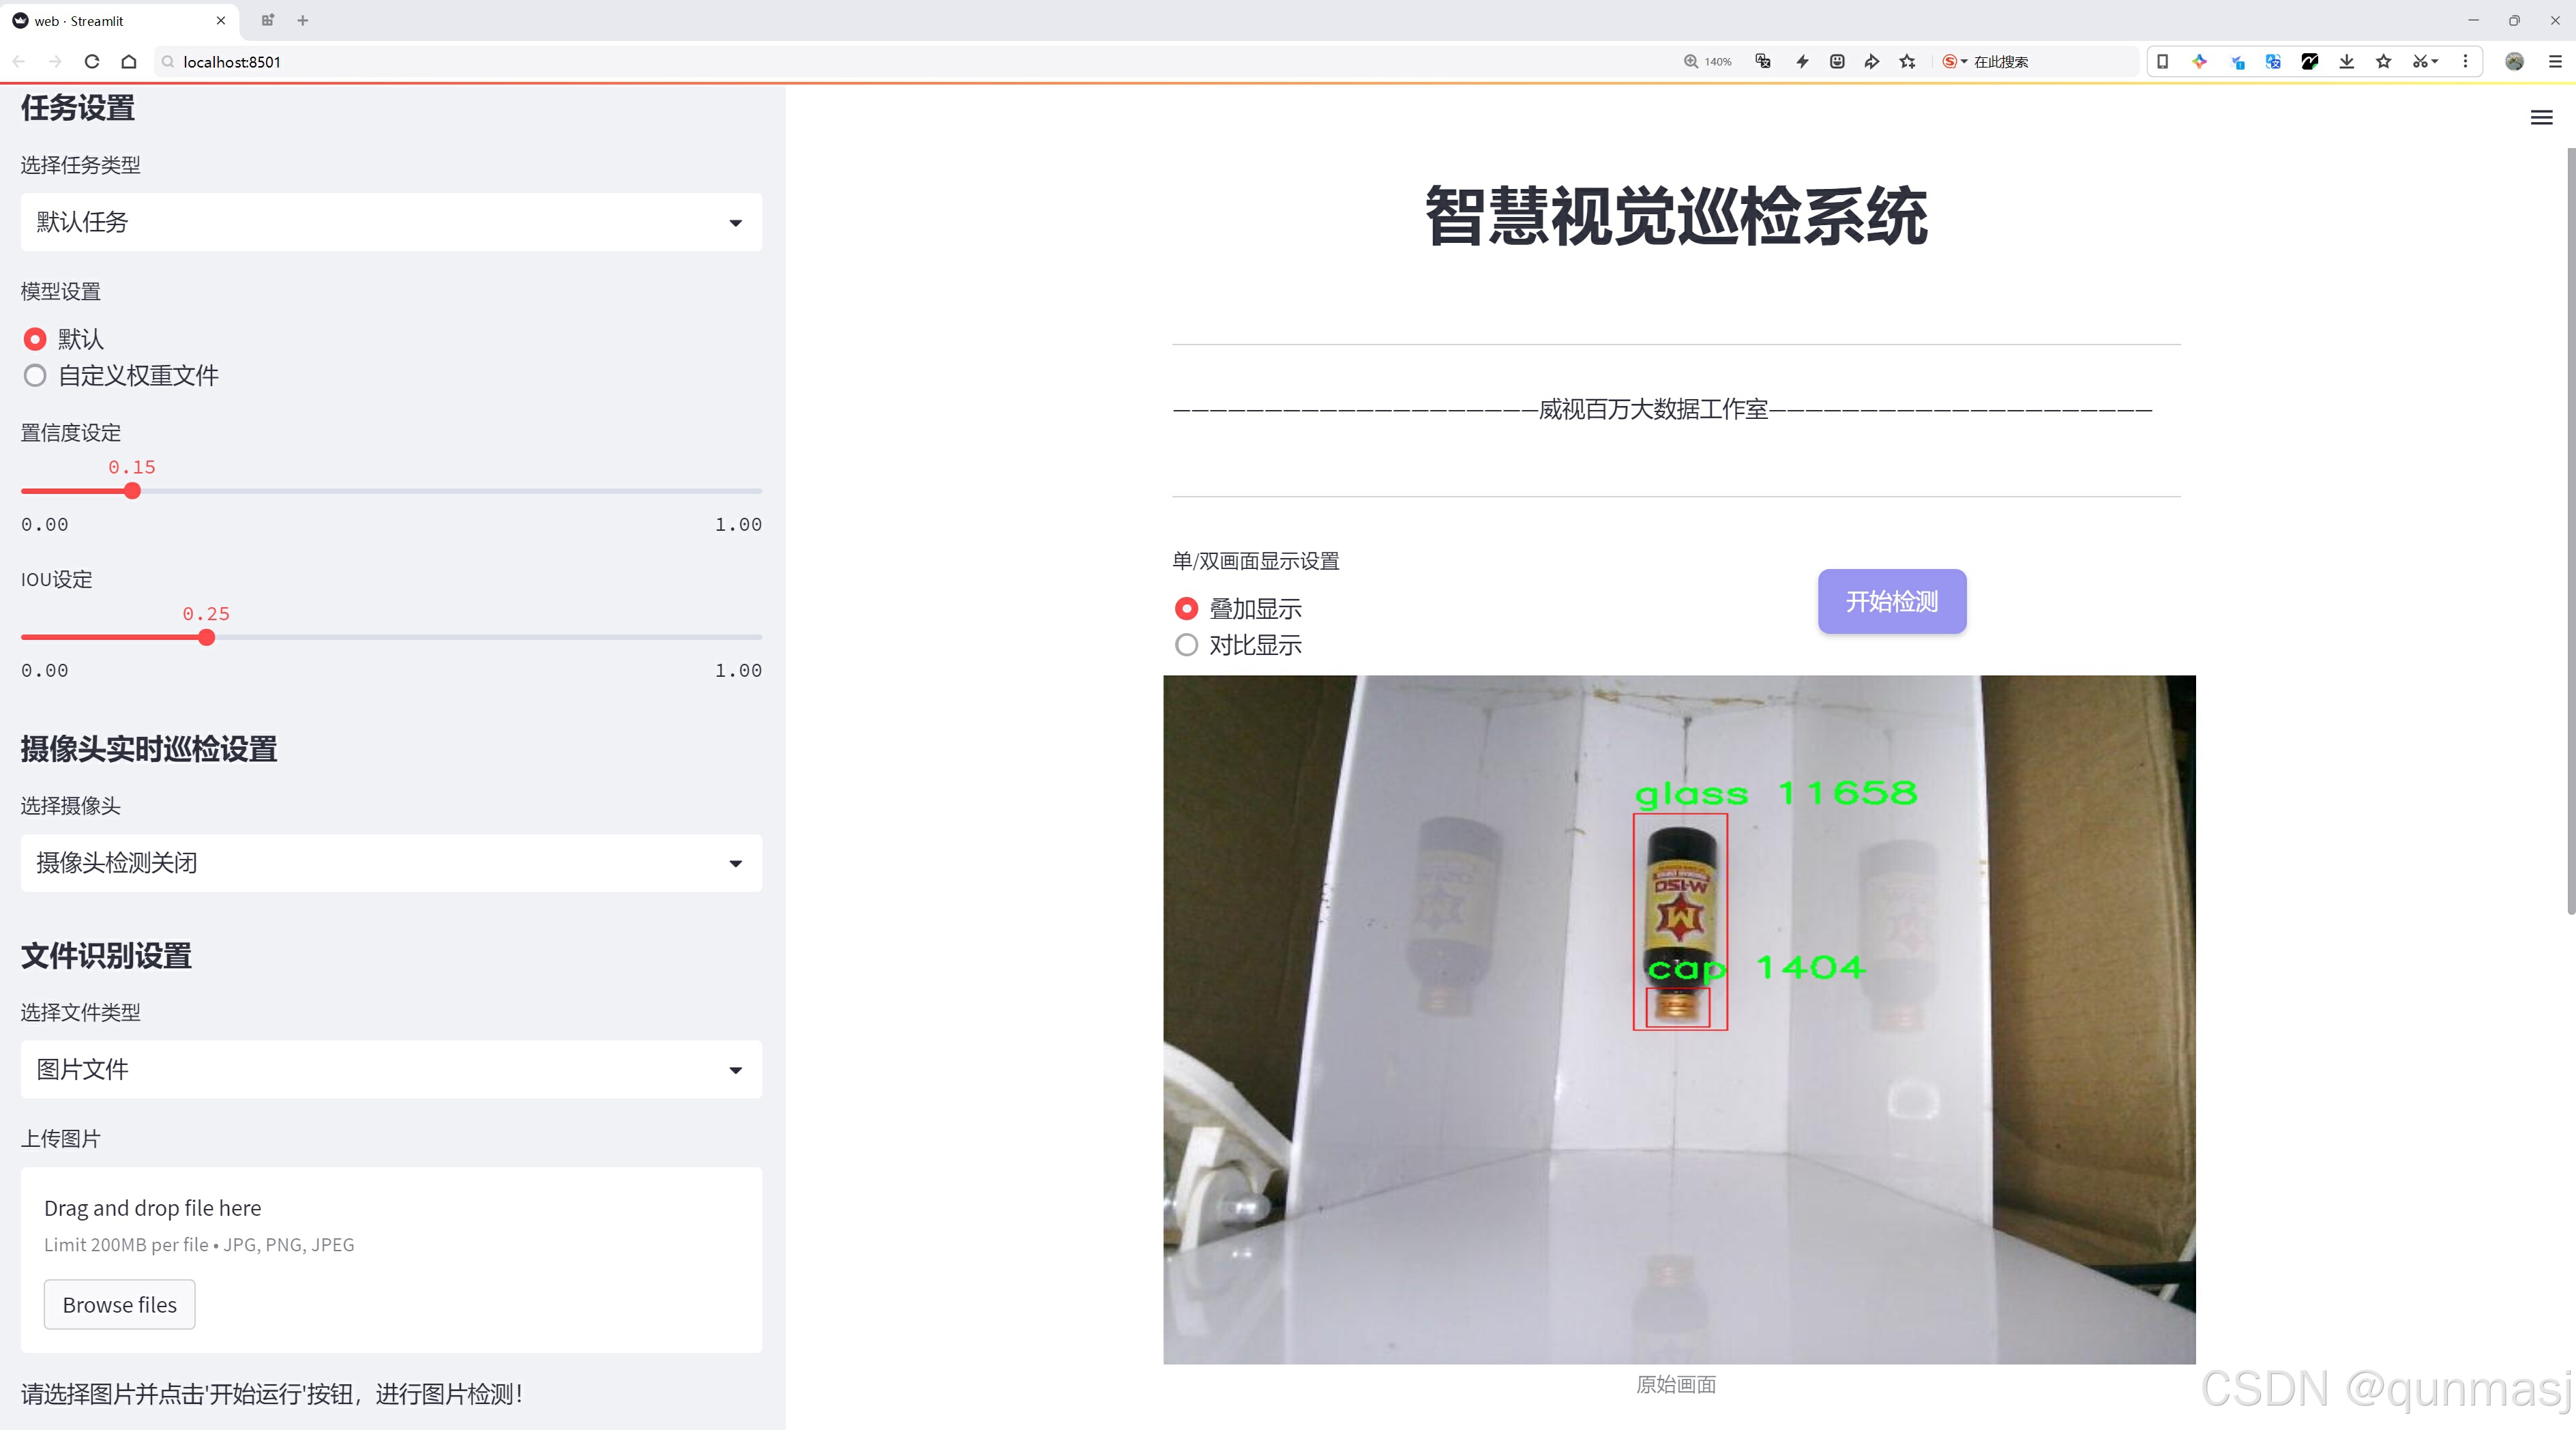Click the translate page icon in address bar
Screen dimensions: 2576x1430
pyautogui.click(x=1763, y=61)
